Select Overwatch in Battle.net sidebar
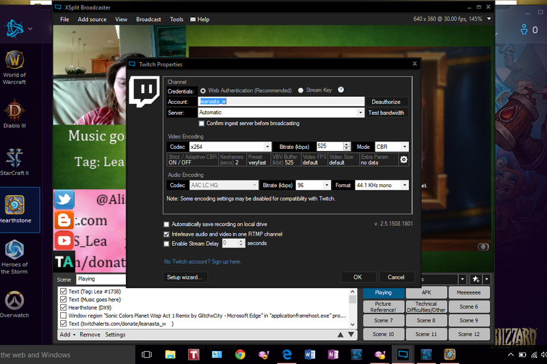The width and height of the screenshot is (547, 364). coord(14,304)
